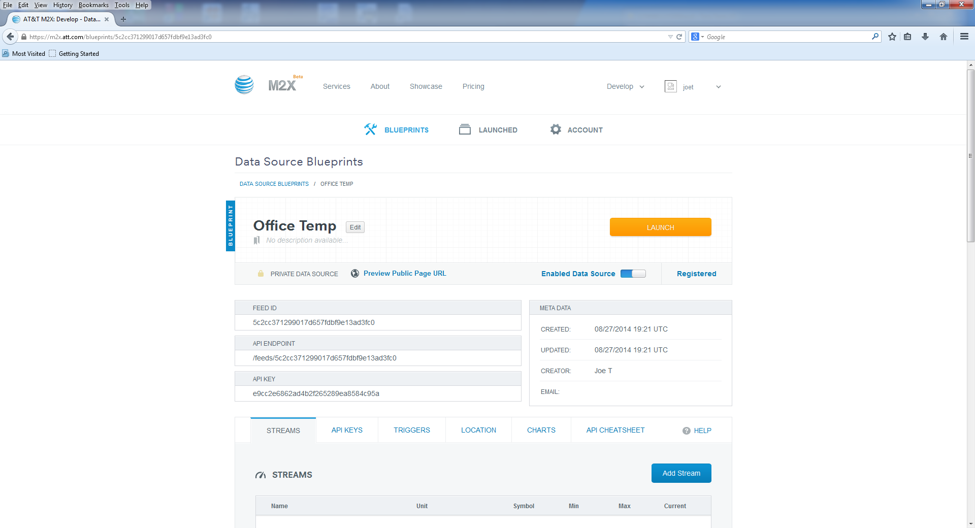Click the Google search input field

(x=787, y=37)
